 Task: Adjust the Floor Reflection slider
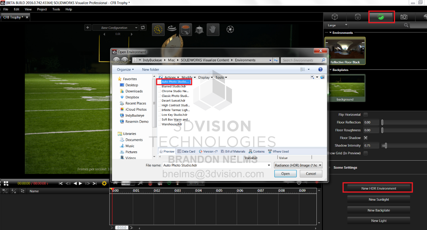coord(382,122)
